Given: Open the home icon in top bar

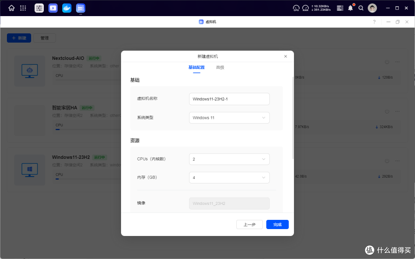Looking at the screenshot, I should point(12,8).
